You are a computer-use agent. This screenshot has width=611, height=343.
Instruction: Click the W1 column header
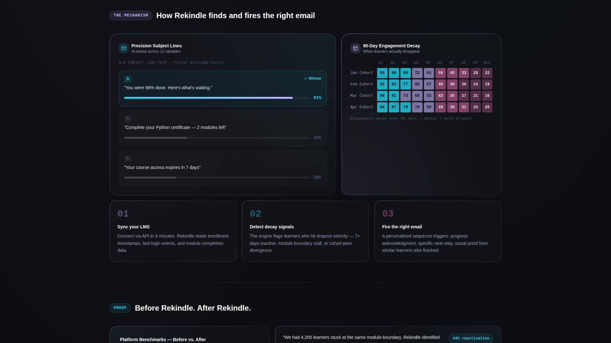pyautogui.click(x=381, y=63)
